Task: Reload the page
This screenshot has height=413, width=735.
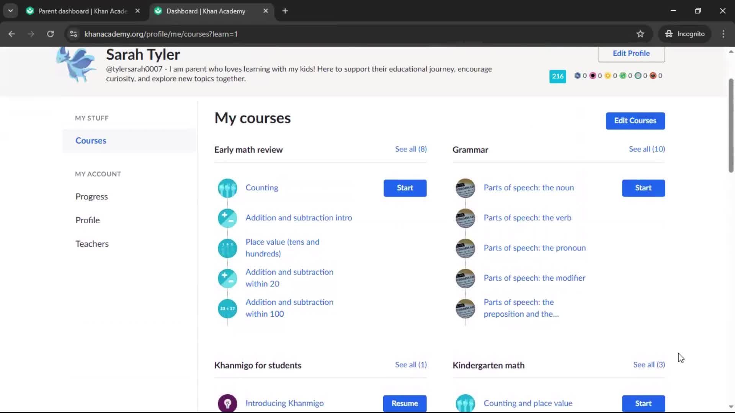Action: pos(50,34)
